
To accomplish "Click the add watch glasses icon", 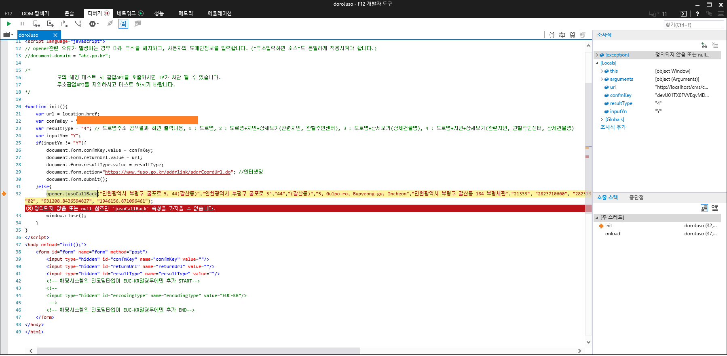I will click(704, 46).
